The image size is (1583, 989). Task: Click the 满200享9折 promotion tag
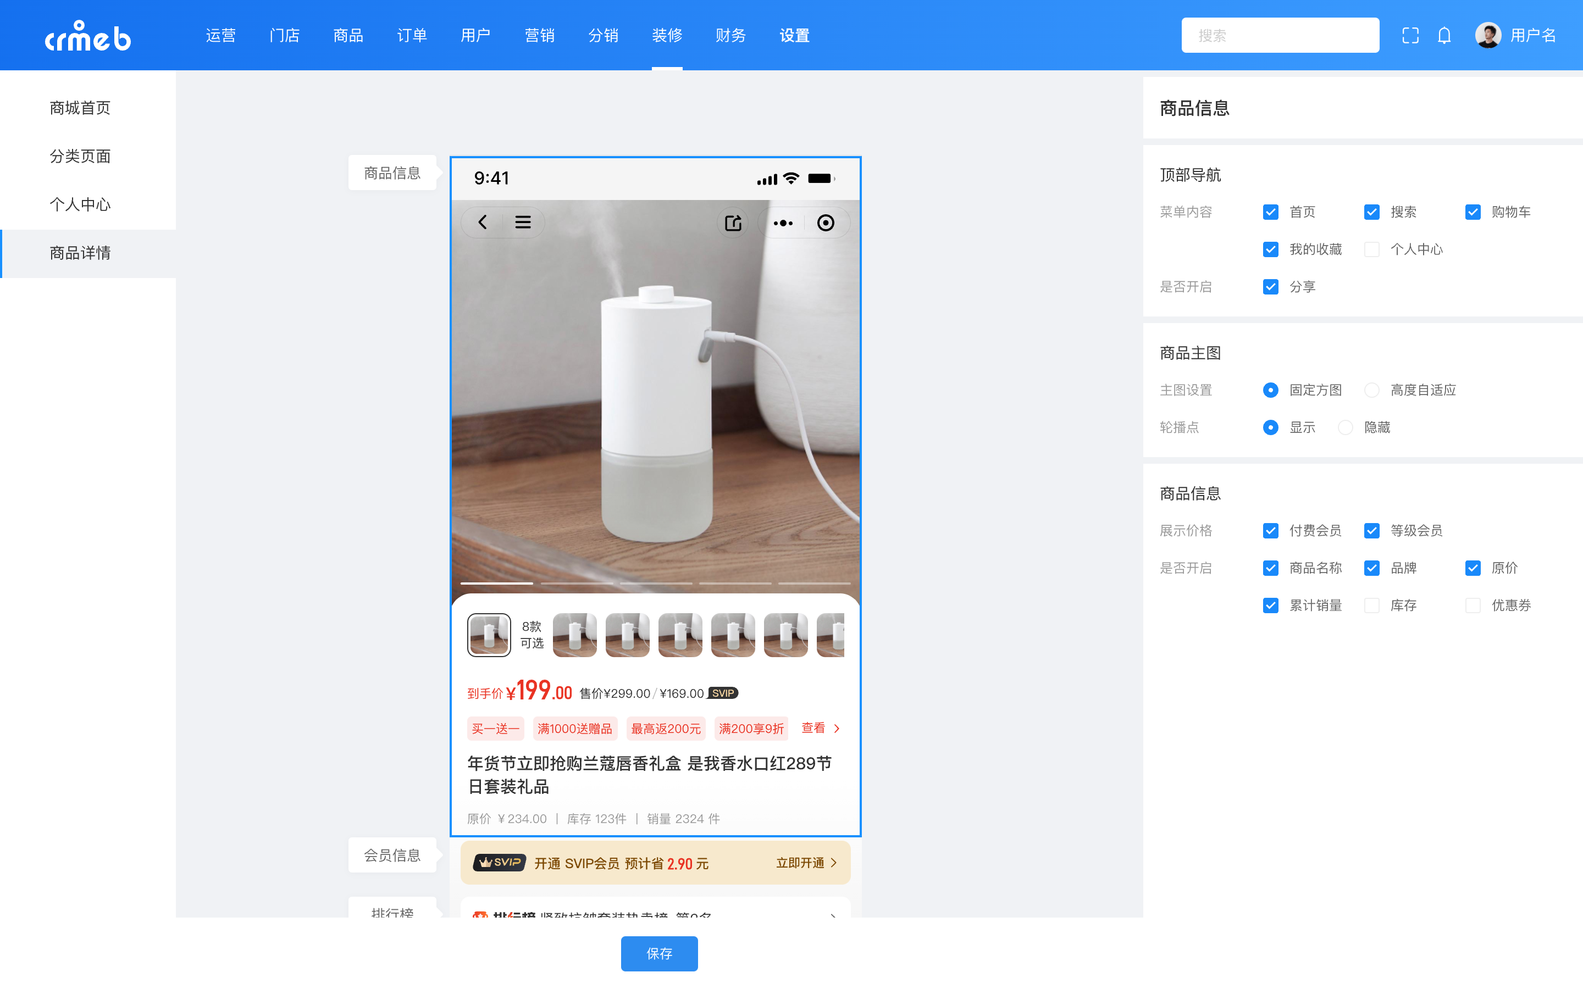point(751,729)
